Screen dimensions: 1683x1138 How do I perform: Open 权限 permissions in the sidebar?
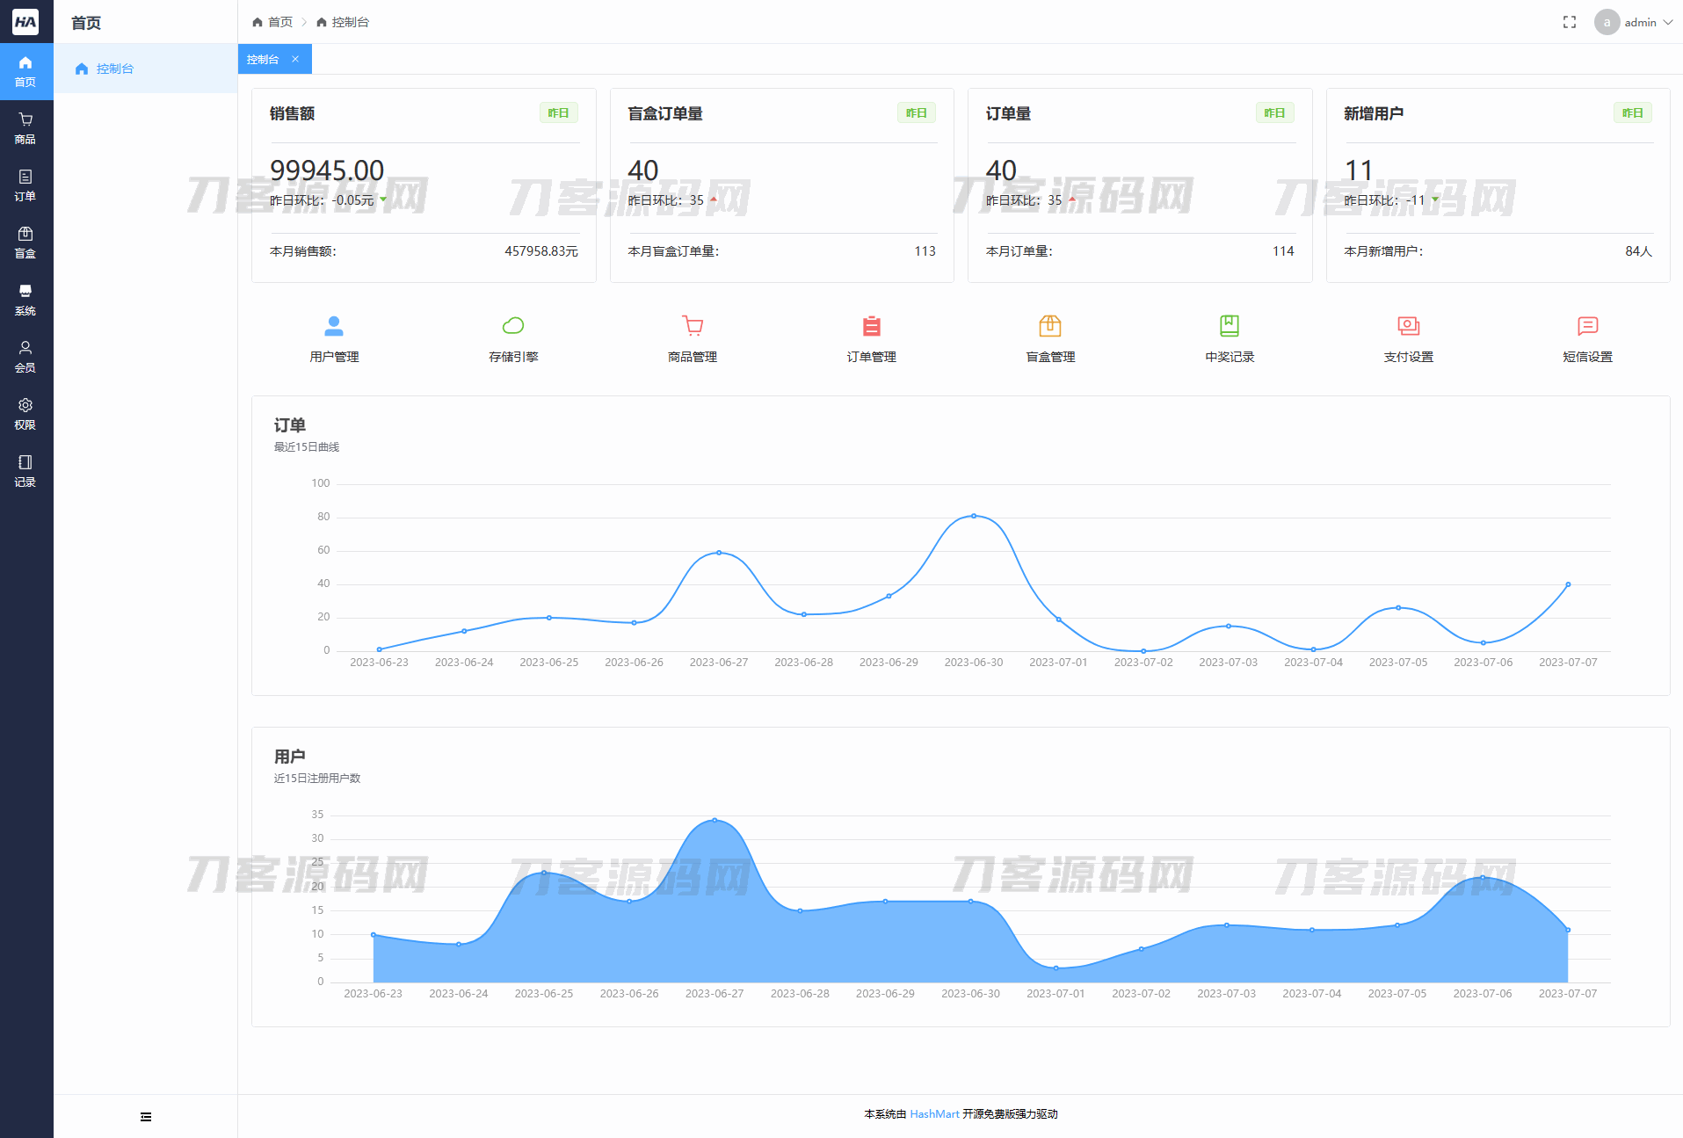[25, 414]
